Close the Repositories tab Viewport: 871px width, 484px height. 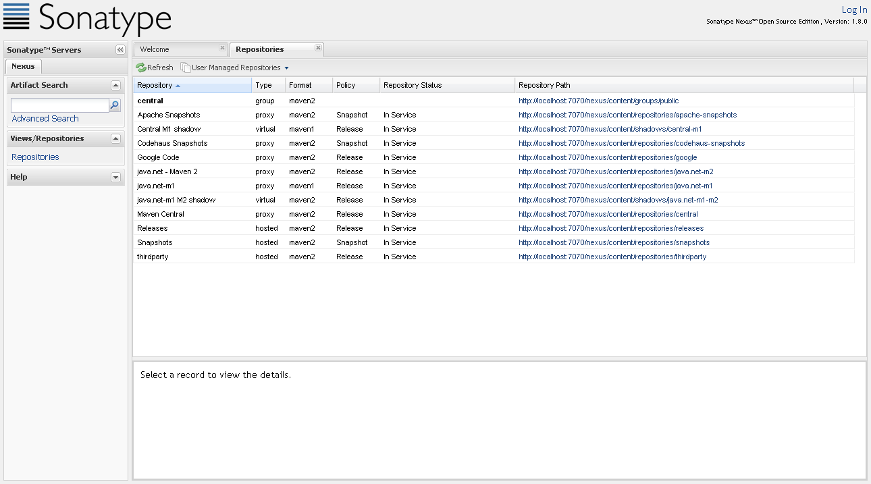click(x=318, y=48)
